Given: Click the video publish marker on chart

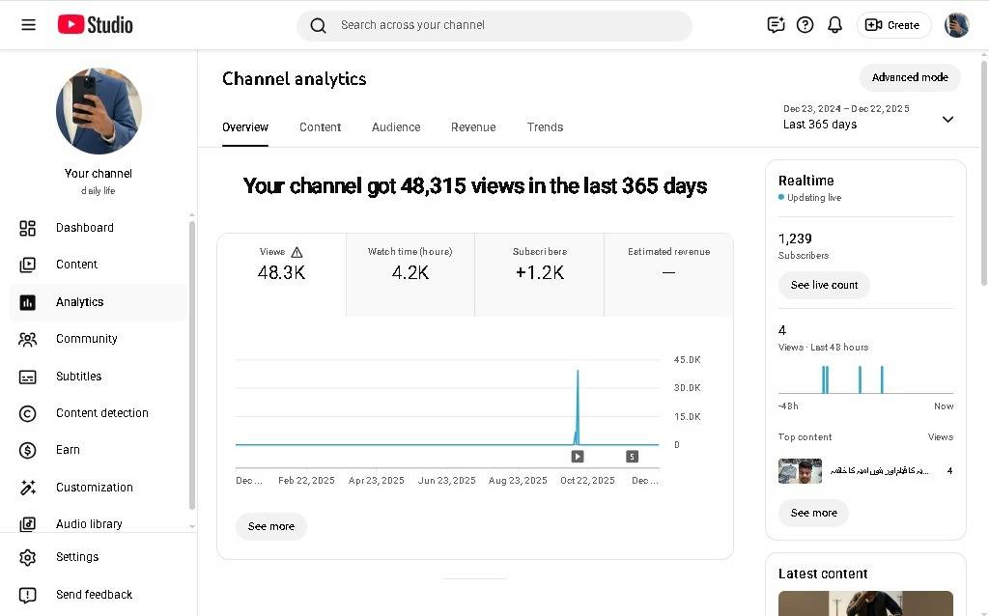Looking at the screenshot, I should 578,457.
